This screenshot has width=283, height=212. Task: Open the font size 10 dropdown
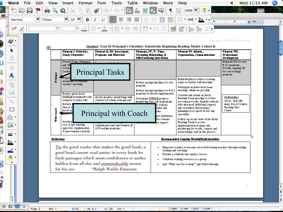tap(79, 20)
